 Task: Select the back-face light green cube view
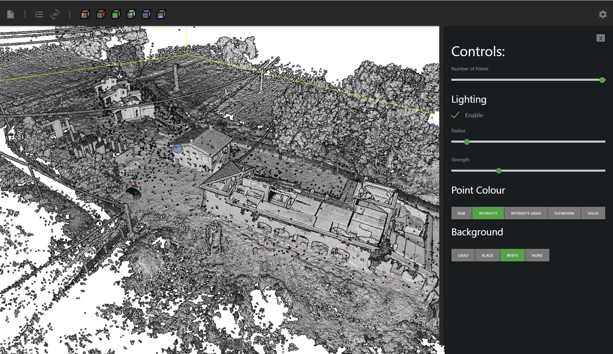tap(131, 14)
